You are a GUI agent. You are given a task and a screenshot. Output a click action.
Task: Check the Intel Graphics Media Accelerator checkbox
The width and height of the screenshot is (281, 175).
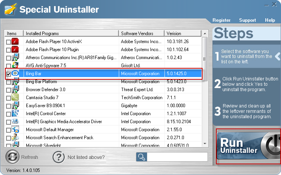click(x=8, y=122)
